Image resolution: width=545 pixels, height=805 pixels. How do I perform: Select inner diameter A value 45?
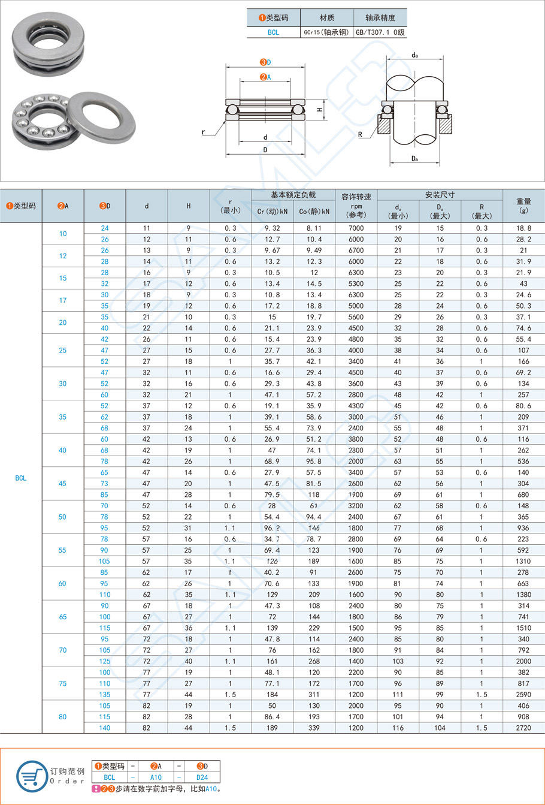coord(63,484)
